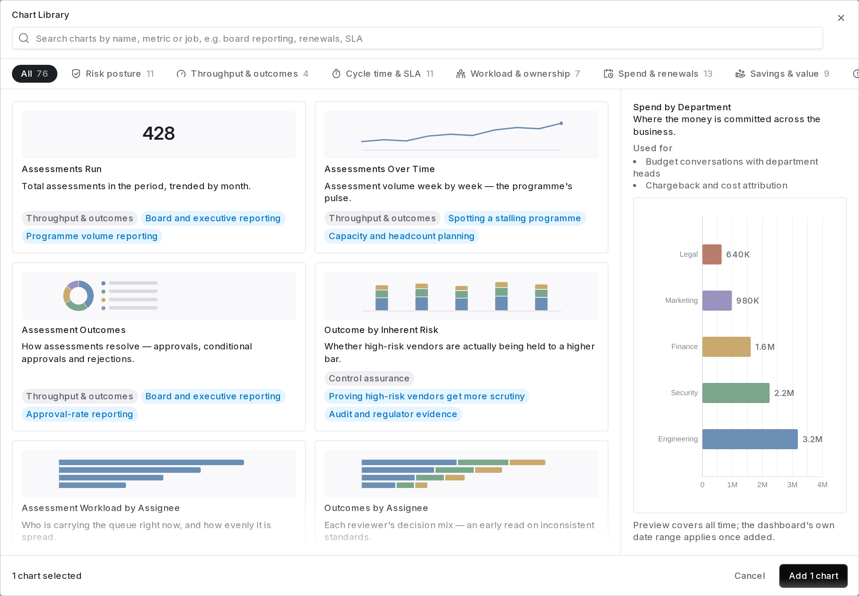Image resolution: width=859 pixels, height=596 pixels.
Task: Click Outcome by Inherent Risk title
Action: [381, 330]
